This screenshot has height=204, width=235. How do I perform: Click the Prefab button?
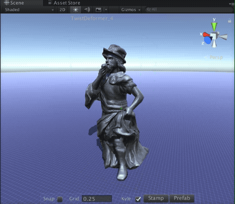[182, 198]
